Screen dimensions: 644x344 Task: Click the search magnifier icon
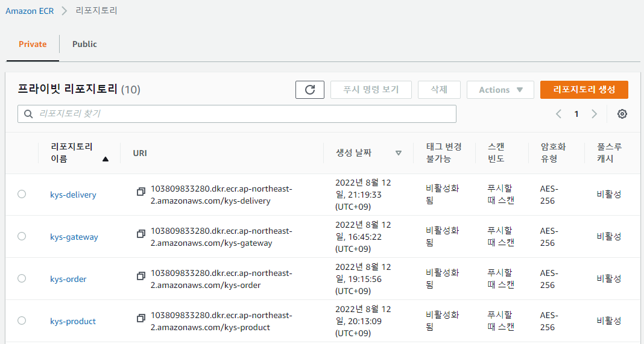point(28,114)
